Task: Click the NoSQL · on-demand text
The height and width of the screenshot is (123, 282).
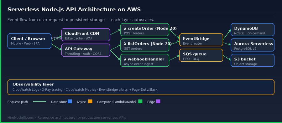Action: [x=249, y=33]
